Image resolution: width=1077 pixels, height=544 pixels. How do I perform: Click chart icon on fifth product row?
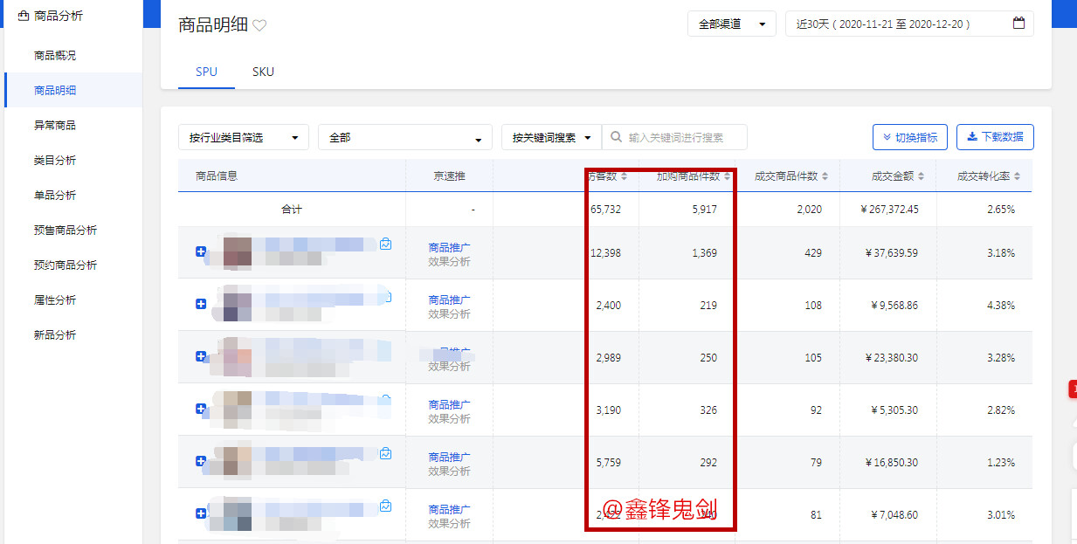385,454
